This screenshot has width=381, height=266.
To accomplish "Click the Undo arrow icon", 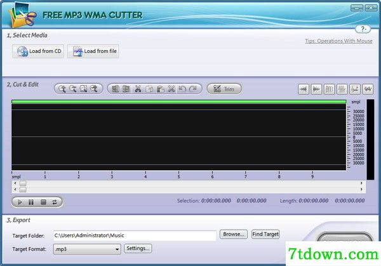I will [182, 89].
